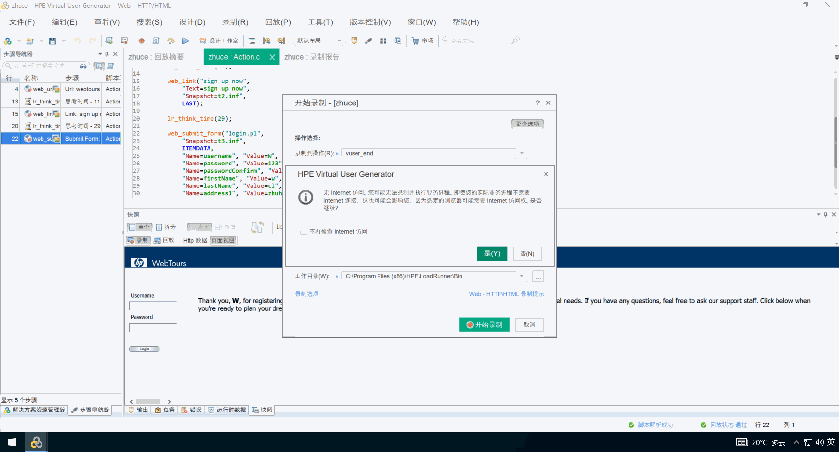Expand the record-into-action vuser_end dropdown
Screen dimensions: 839x452
(x=522, y=154)
